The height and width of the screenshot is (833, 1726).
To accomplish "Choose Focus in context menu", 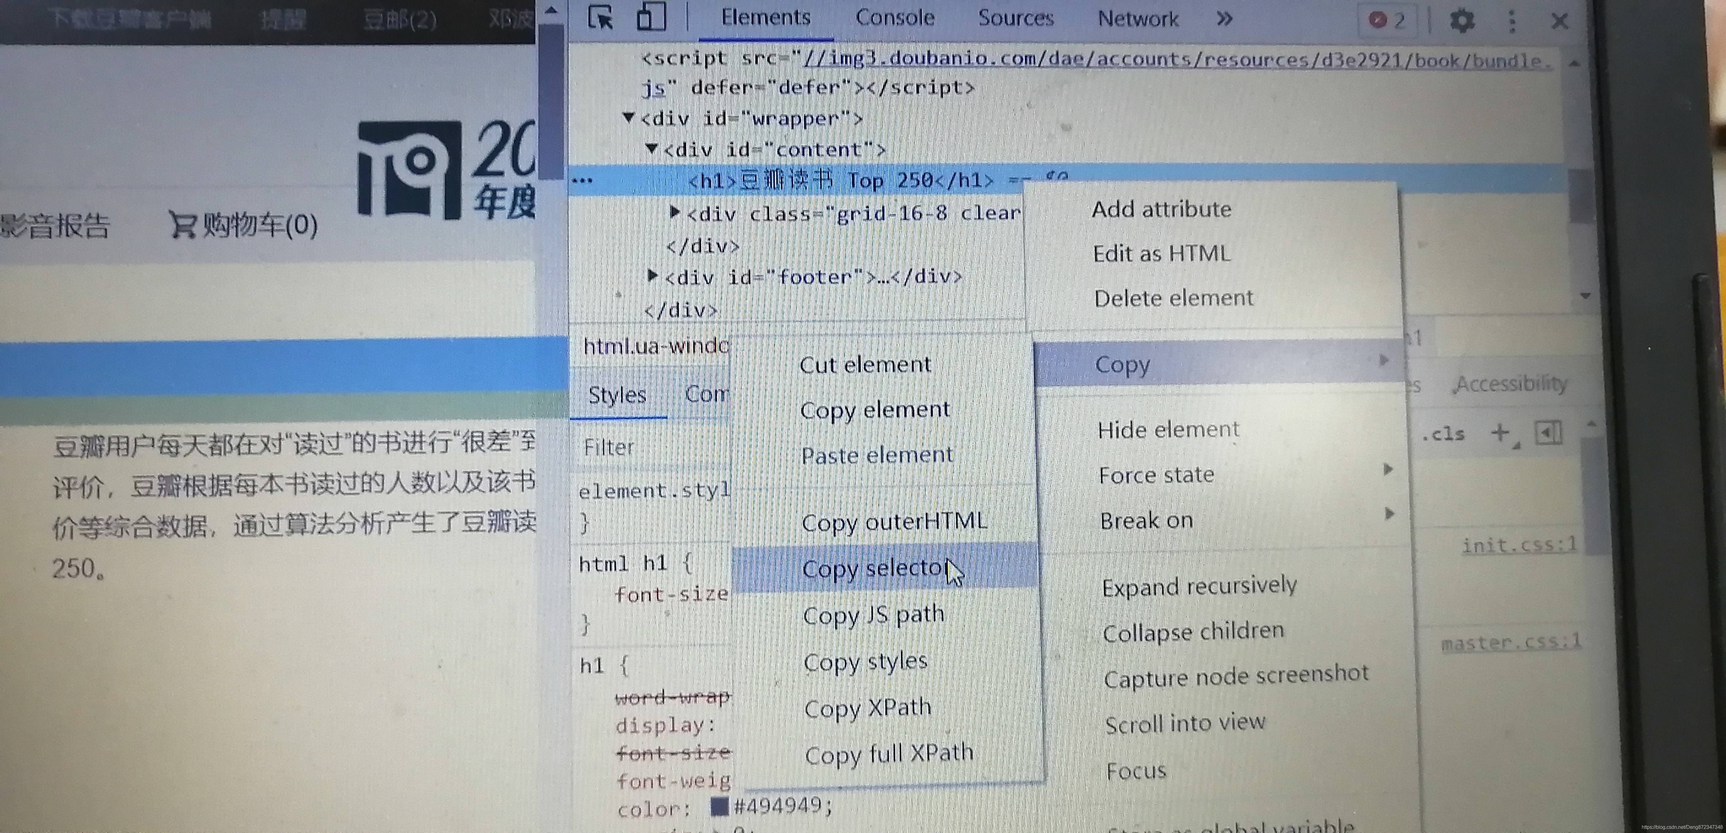I will pyautogui.click(x=1136, y=771).
